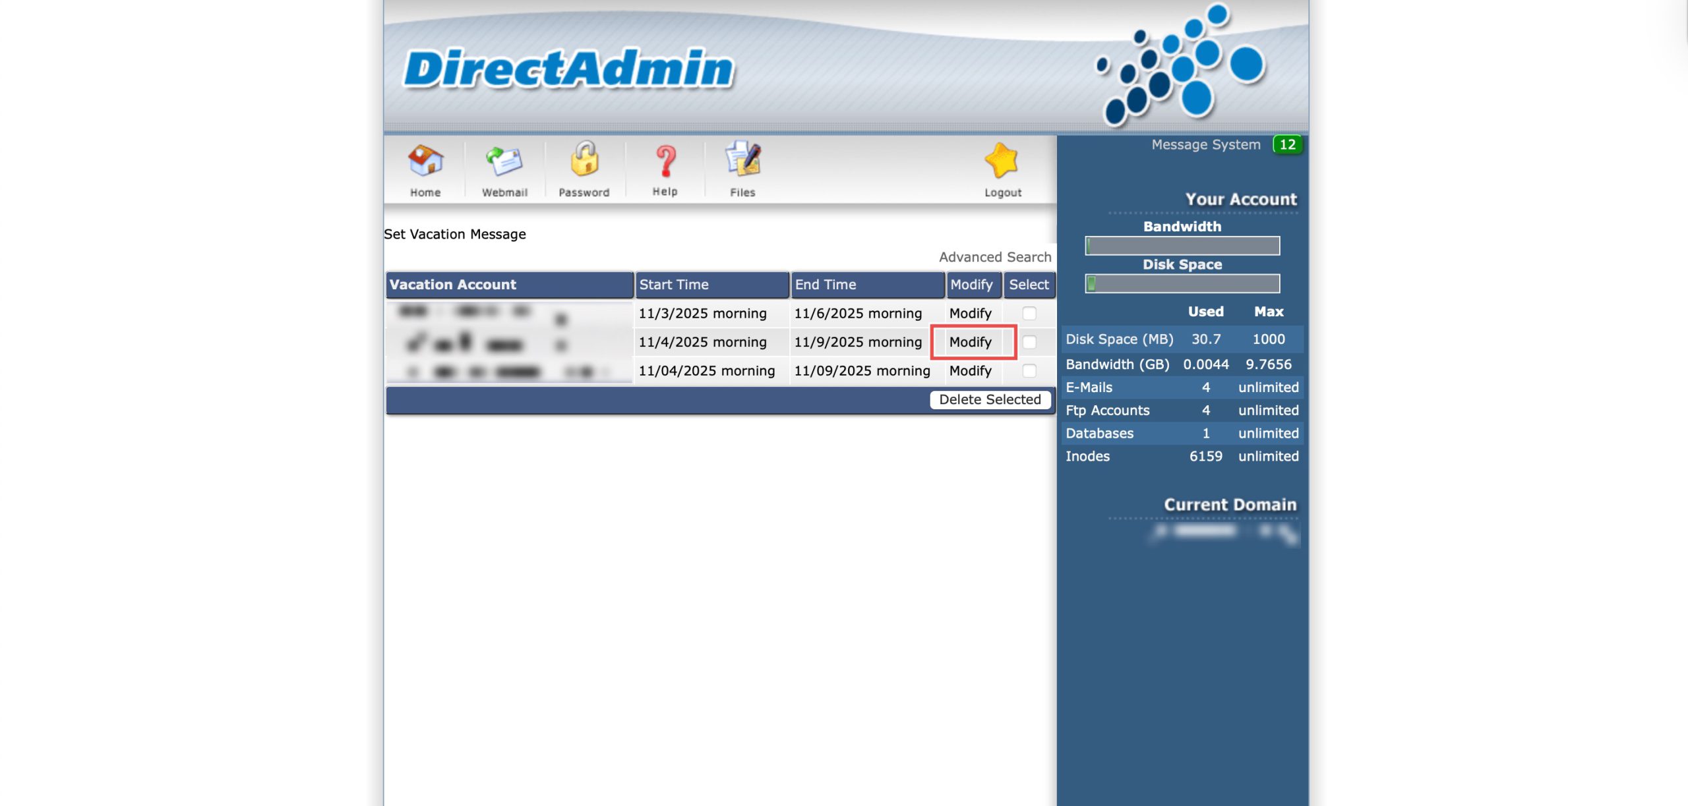Image resolution: width=1688 pixels, height=806 pixels.
Task: Open the Webmail envelope icon
Action: click(504, 162)
